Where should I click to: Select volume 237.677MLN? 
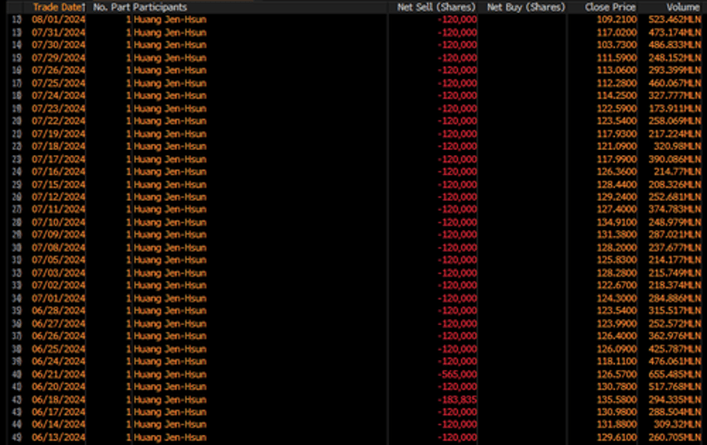[x=675, y=247]
